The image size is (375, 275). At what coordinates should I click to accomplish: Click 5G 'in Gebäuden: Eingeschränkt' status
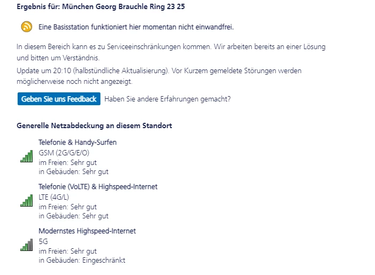point(82,260)
